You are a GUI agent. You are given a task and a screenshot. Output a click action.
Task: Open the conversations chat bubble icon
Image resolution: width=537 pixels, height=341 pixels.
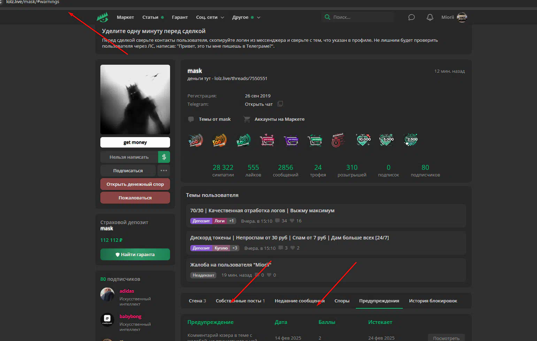coord(412,17)
